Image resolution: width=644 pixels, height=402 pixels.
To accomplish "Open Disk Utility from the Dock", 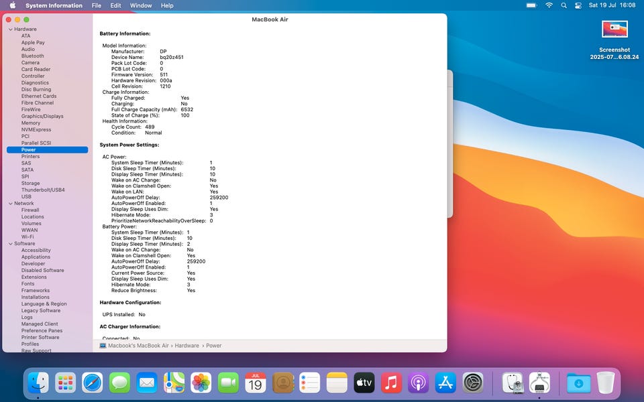I will [513, 383].
